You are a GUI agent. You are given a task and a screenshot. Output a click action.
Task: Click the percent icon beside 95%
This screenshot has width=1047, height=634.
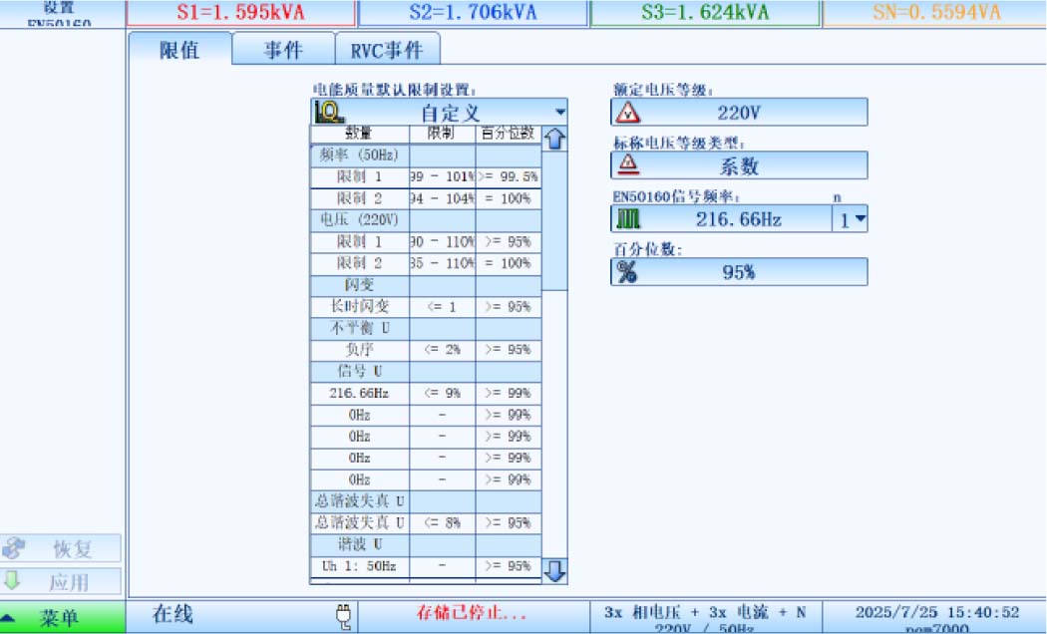(627, 272)
